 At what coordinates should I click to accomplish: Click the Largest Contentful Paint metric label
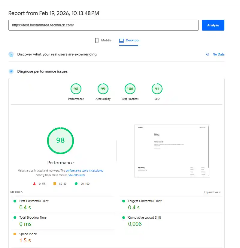pos(145,201)
